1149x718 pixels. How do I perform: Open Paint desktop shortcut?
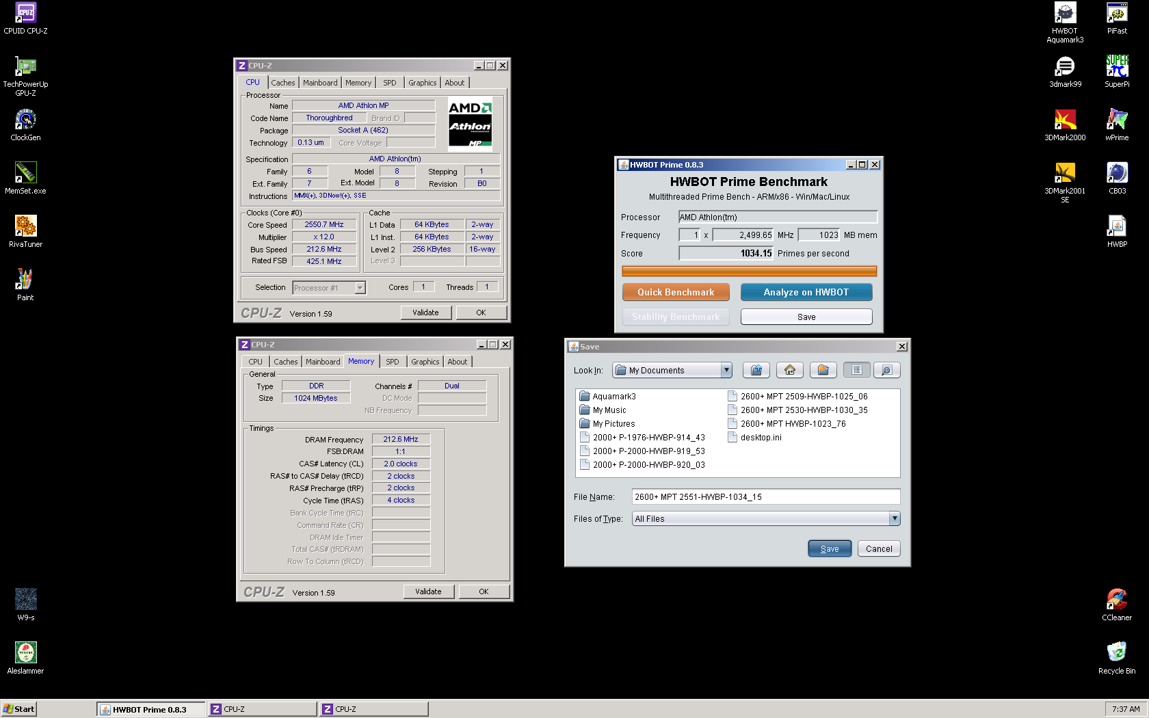25,285
